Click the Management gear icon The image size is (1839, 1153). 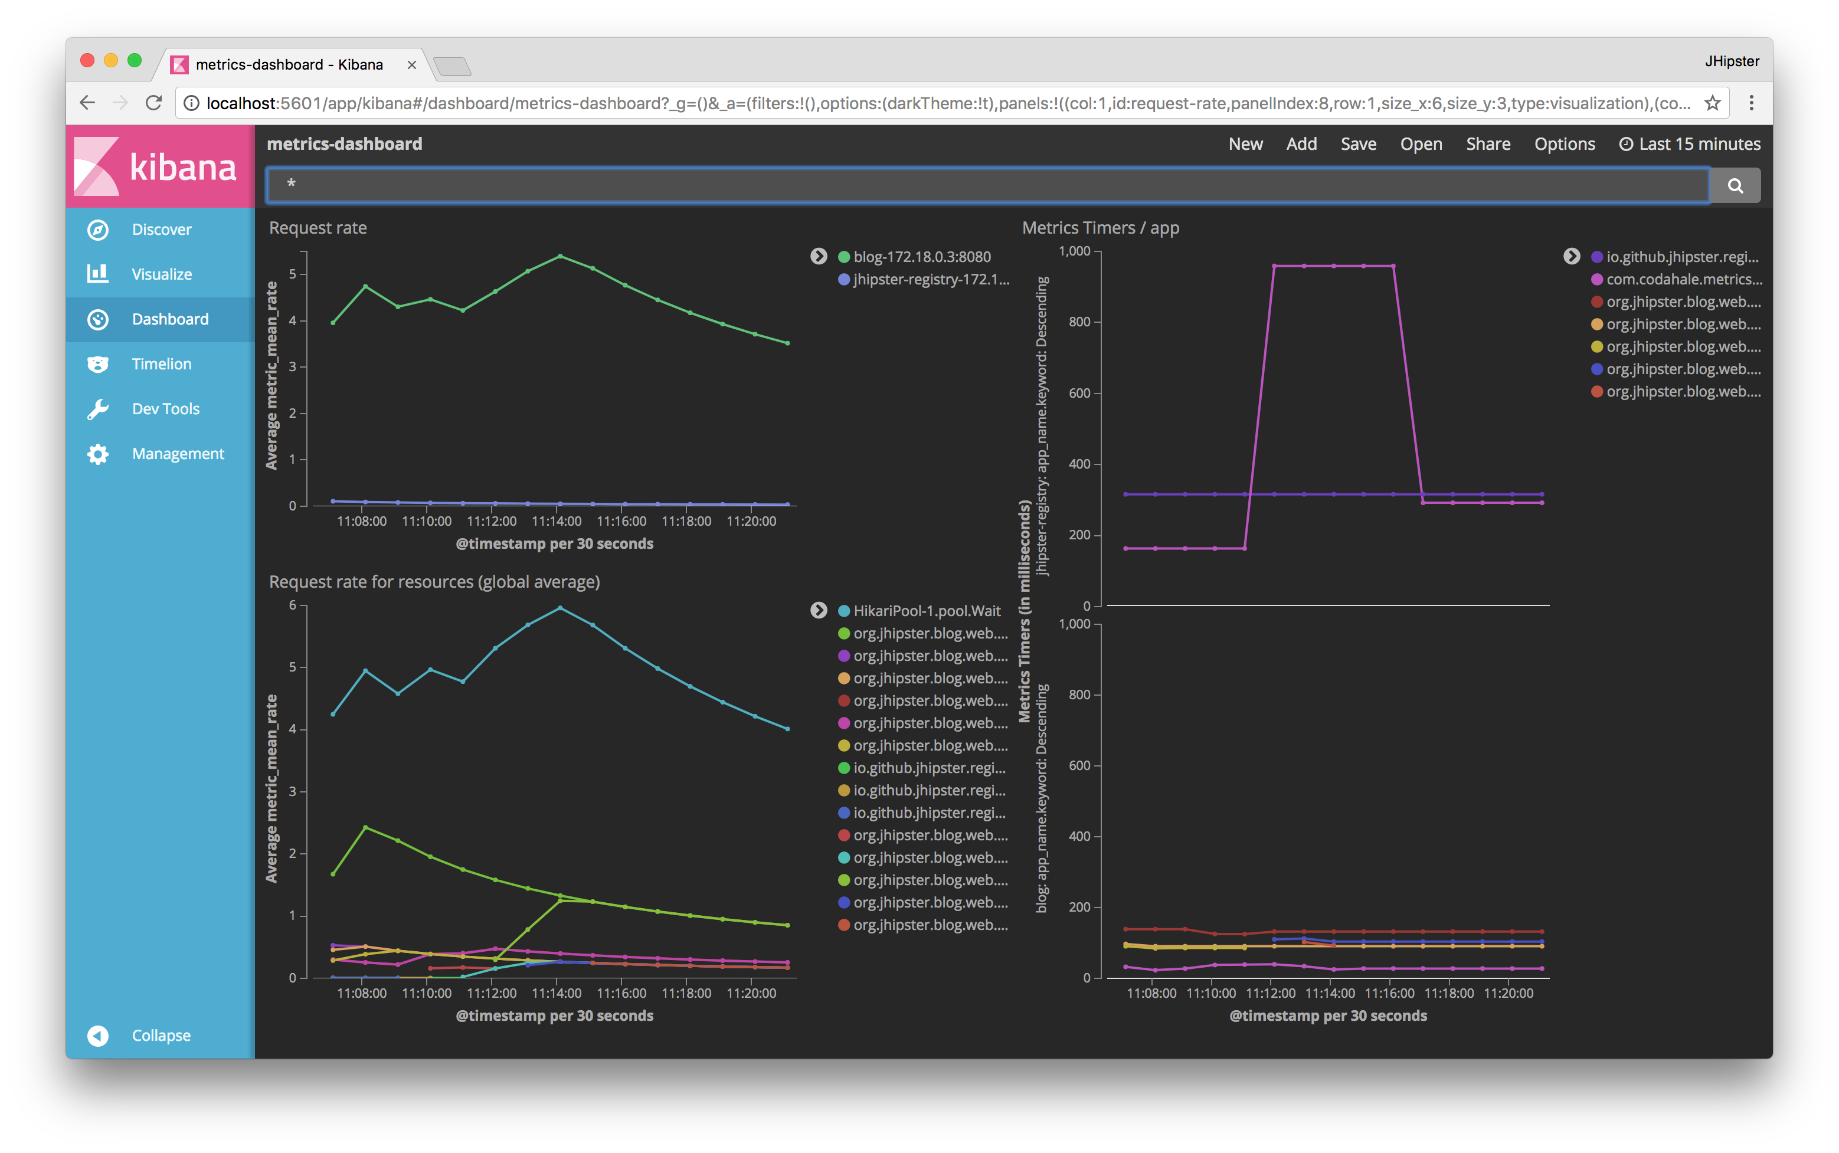tap(97, 454)
